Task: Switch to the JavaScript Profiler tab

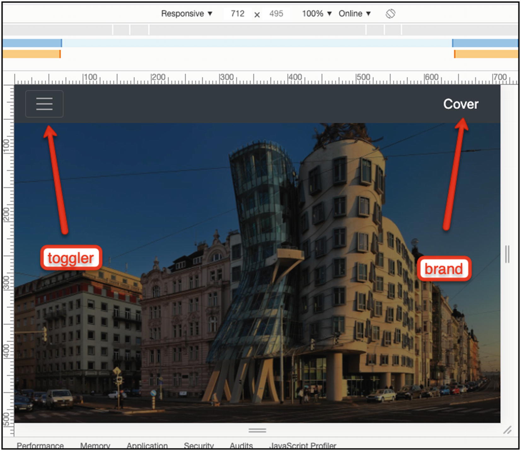Action: (303, 445)
